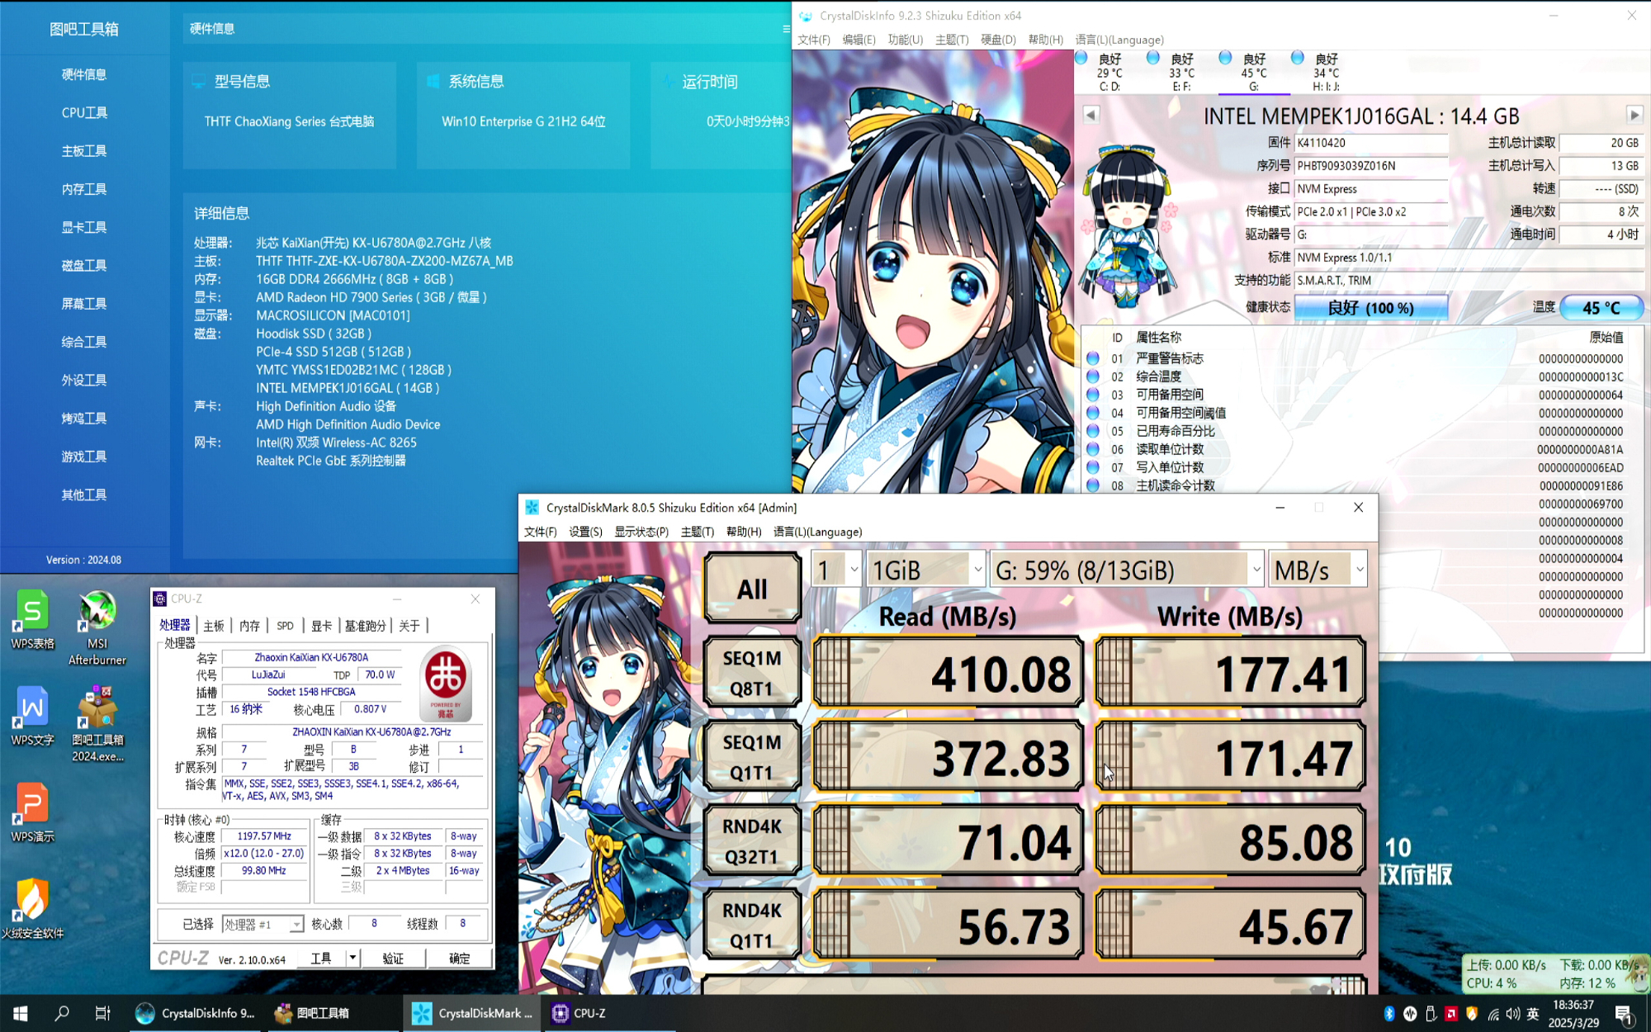Select CPU工具 in 图吧工具箱 sidebar
This screenshot has height=1032, width=1651.
[x=84, y=112]
